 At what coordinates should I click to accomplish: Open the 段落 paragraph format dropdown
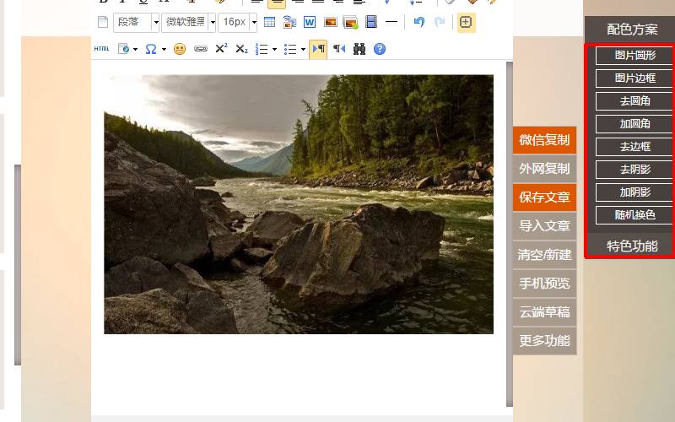click(136, 23)
